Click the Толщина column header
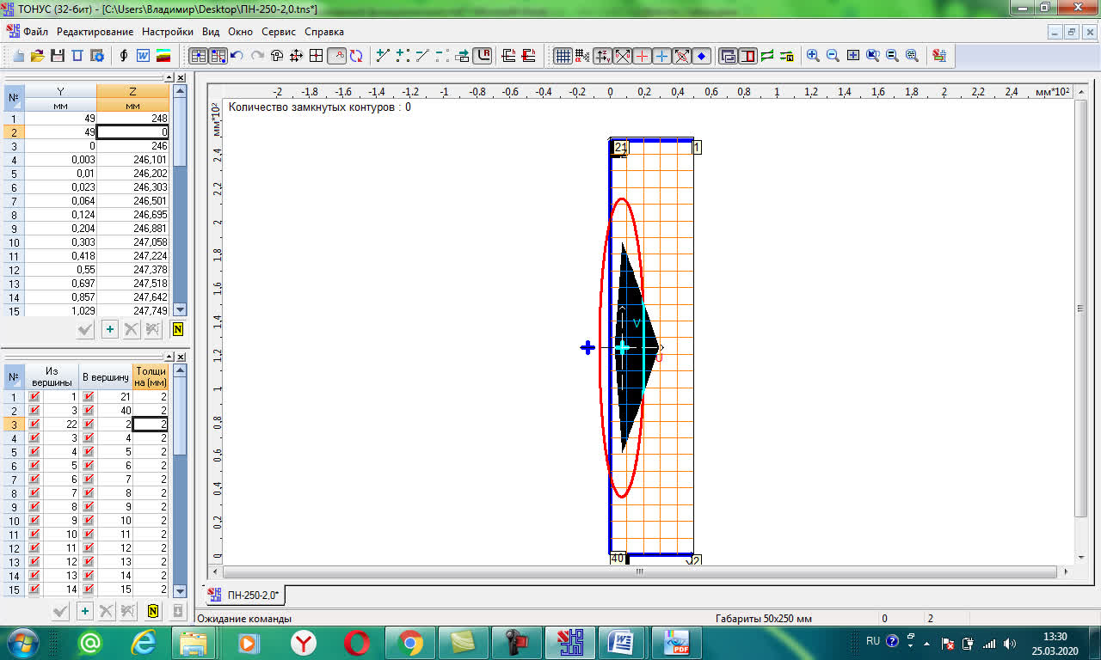The width and height of the screenshot is (1101, 660). coord(151,376)
